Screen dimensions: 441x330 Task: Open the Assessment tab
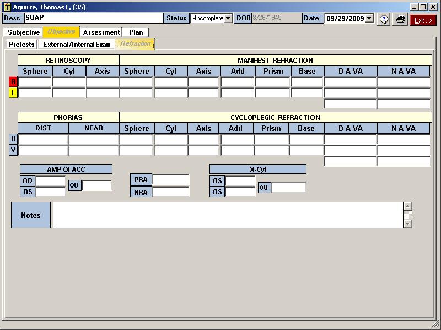(x=101, y=32)
